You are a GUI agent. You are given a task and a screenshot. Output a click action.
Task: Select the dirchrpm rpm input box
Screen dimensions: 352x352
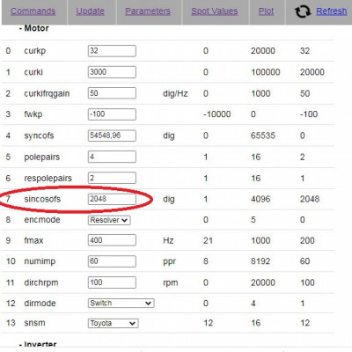[x=112, y=282]
